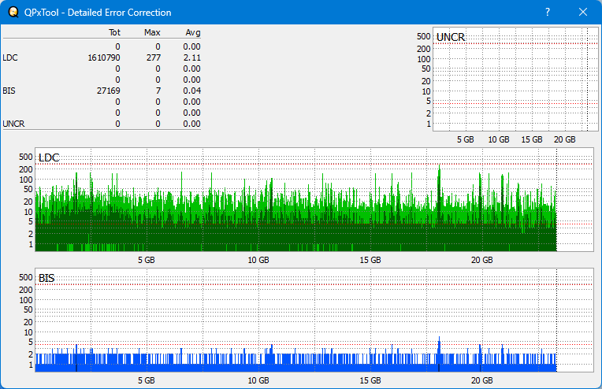
Task: Select the LDC average value 2.11
Action: 191,57
